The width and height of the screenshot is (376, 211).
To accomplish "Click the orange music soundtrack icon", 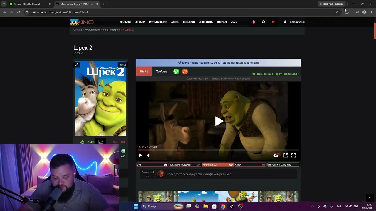I will click(185, 72).
